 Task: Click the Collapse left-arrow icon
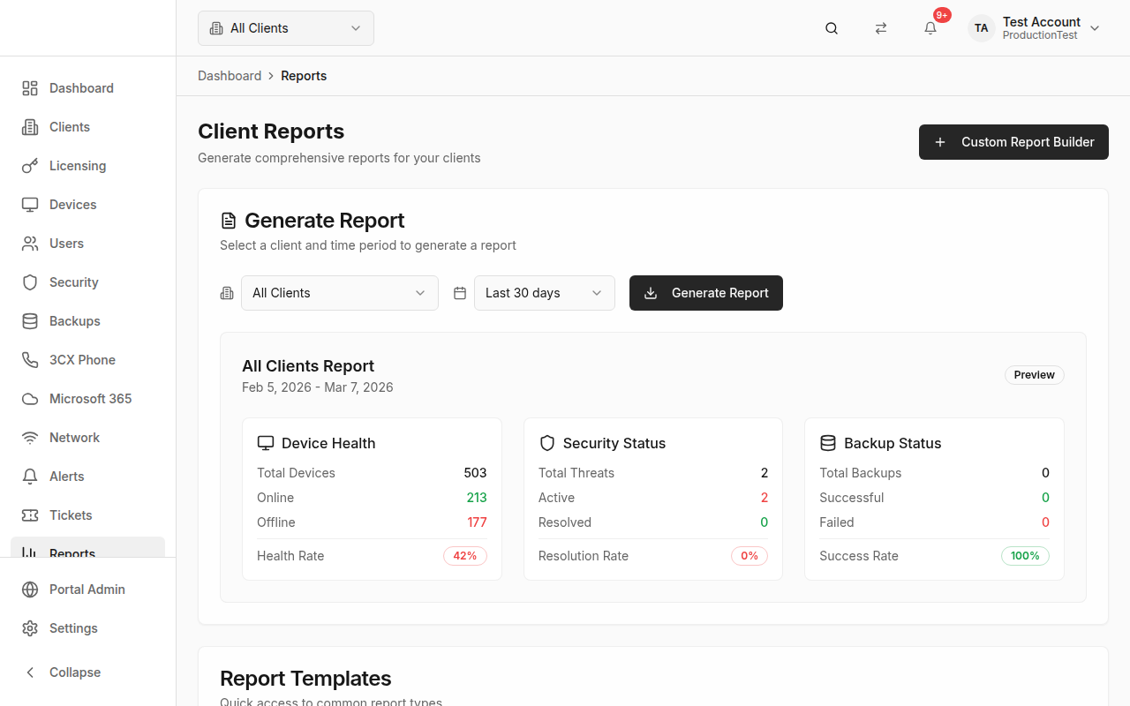pos(30,672)
